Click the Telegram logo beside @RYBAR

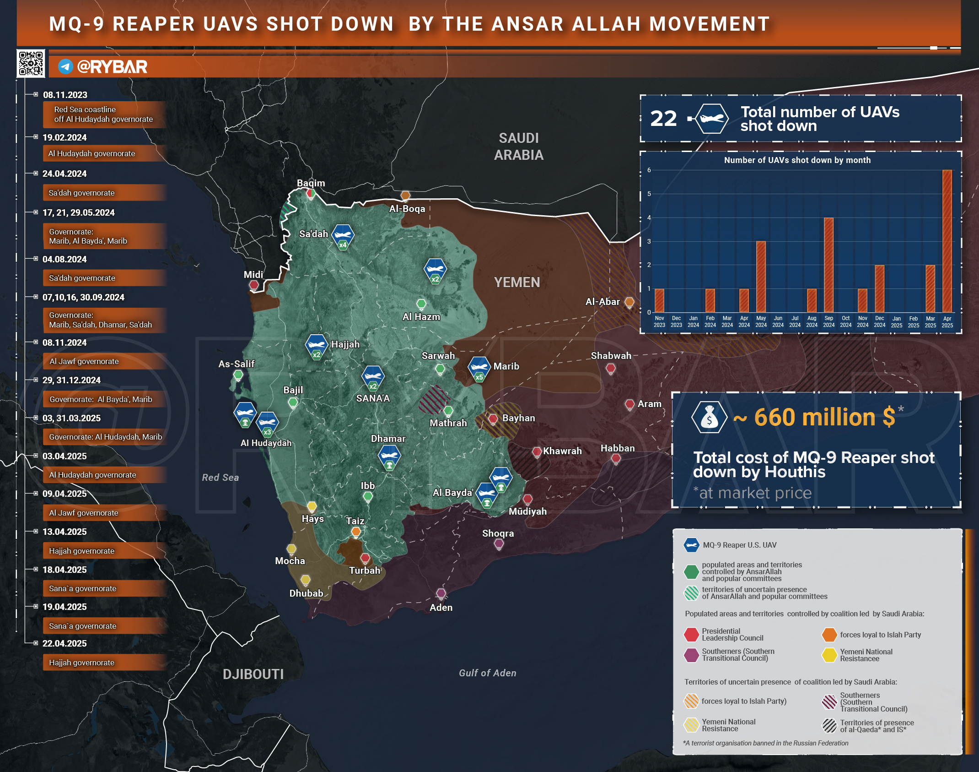click(x=65, y=67)
